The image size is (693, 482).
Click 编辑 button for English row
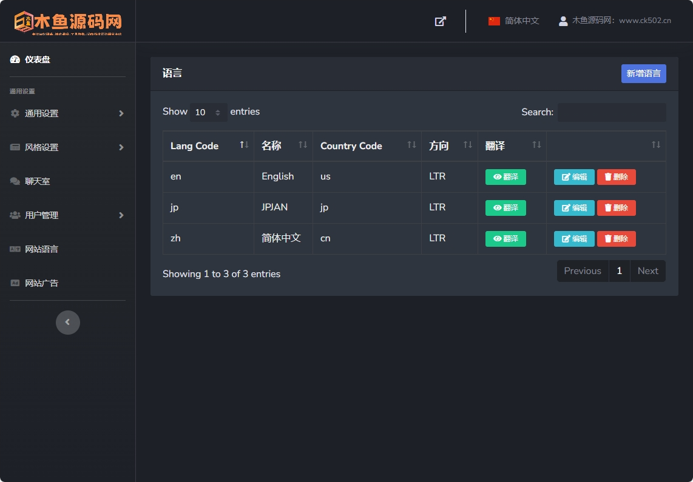click(574, 177)
